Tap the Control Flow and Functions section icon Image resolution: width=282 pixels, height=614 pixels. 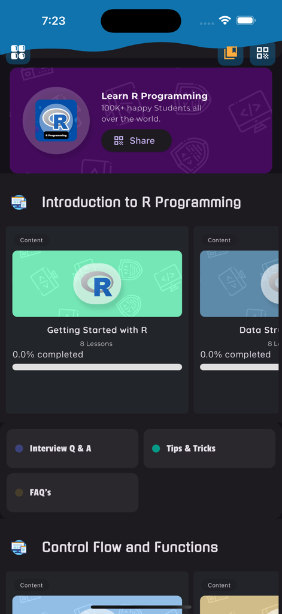19,547
